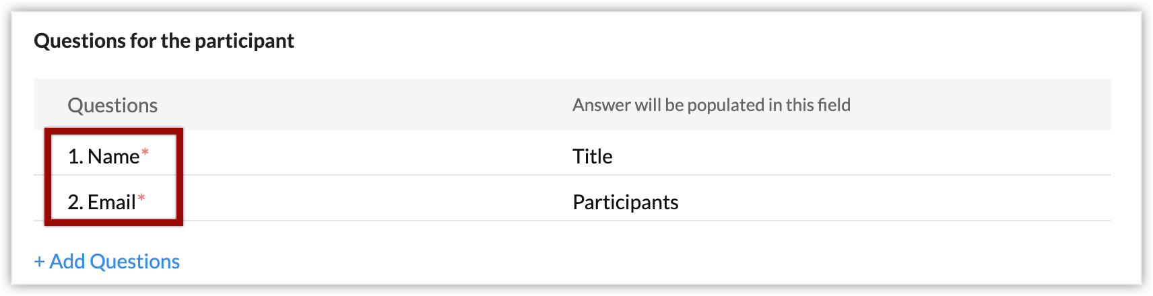Click the 'Answer will be populated' column header

[x=711, y=105]
